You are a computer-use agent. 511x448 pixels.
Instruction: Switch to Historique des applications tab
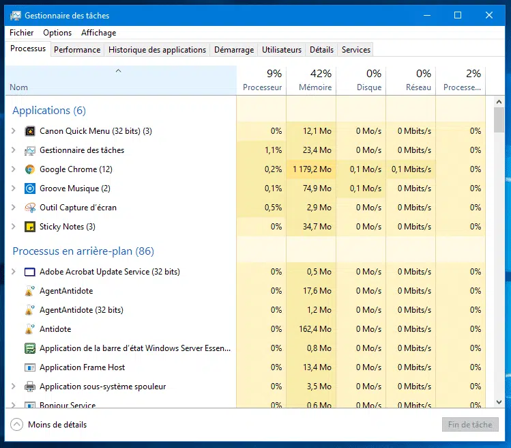(x=157, y=50)
